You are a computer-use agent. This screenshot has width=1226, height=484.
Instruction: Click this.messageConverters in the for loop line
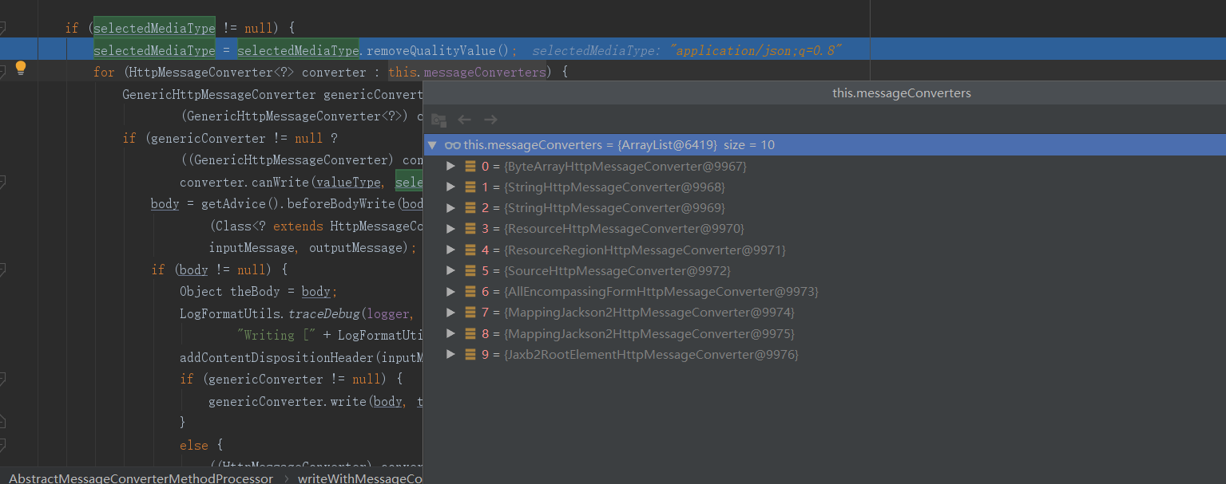pyautogui.click(x=467, y=73)
